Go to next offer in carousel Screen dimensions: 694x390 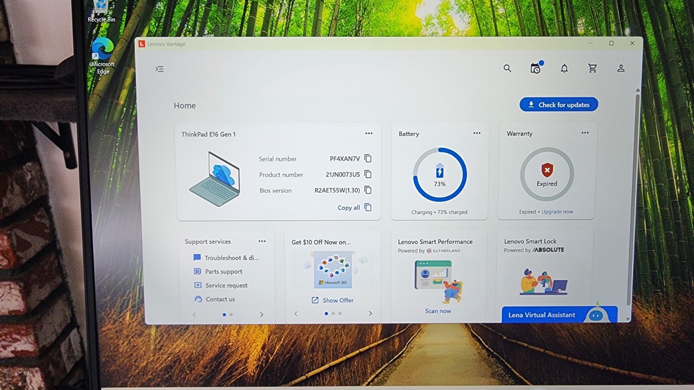pyautogui.click(x=370, y=313)
